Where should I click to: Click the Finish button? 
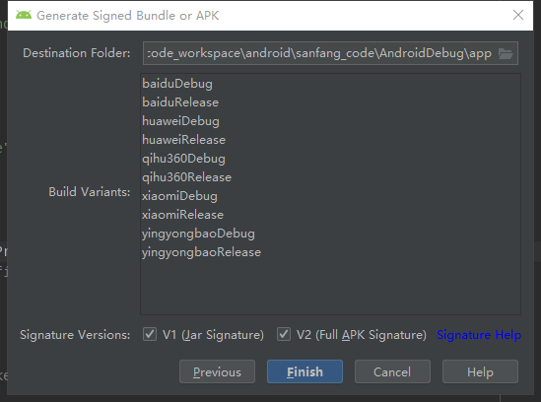coord(305,371)
